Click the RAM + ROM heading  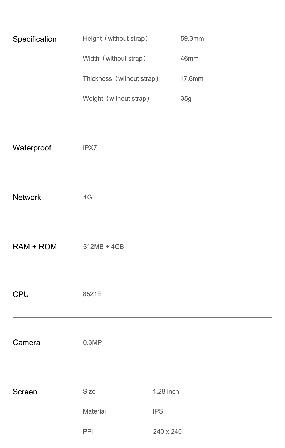tap(35, 247)
